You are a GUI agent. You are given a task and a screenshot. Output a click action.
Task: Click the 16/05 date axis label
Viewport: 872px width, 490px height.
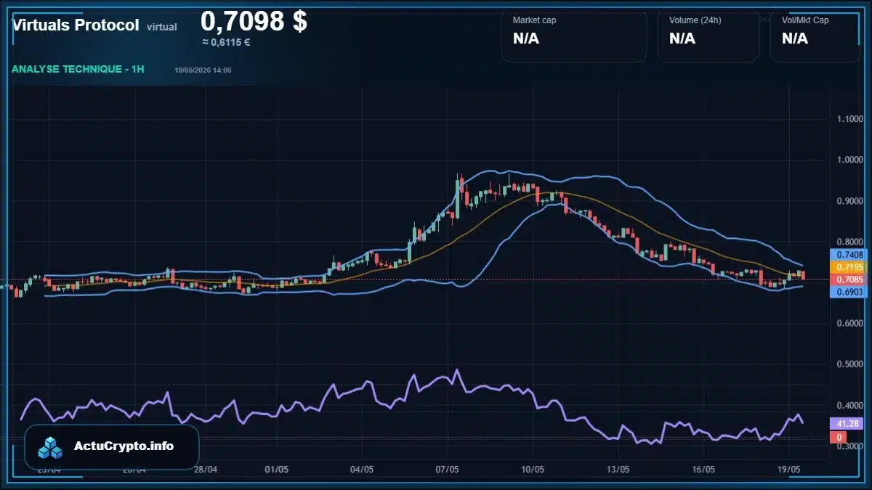703,470
